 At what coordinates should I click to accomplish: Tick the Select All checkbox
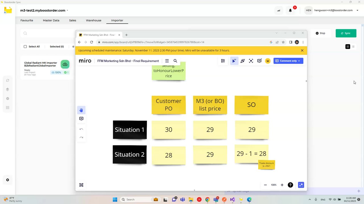[x=25, y=46]
